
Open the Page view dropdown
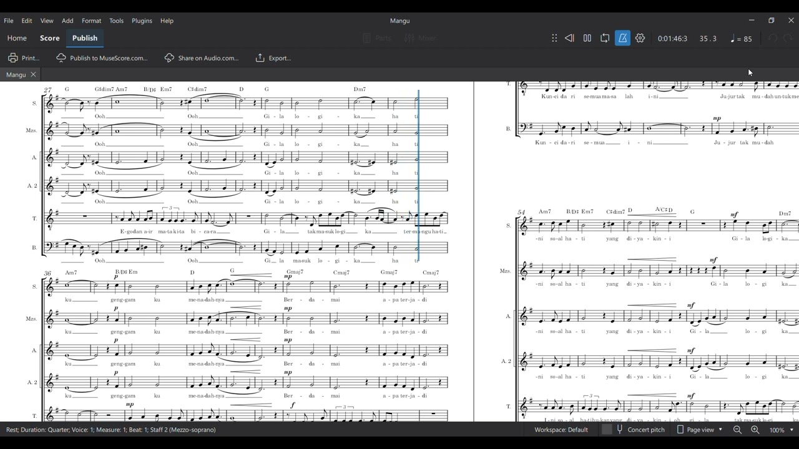pos(700,430)
